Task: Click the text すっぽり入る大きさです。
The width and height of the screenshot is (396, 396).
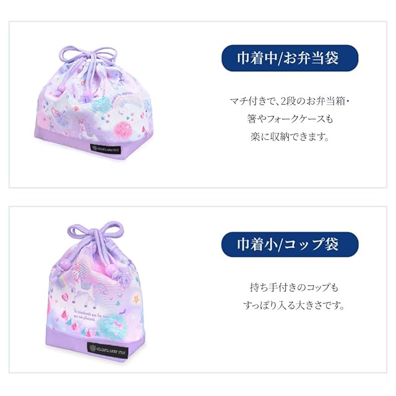Action: pyautogui.click(x=294, y=305)
